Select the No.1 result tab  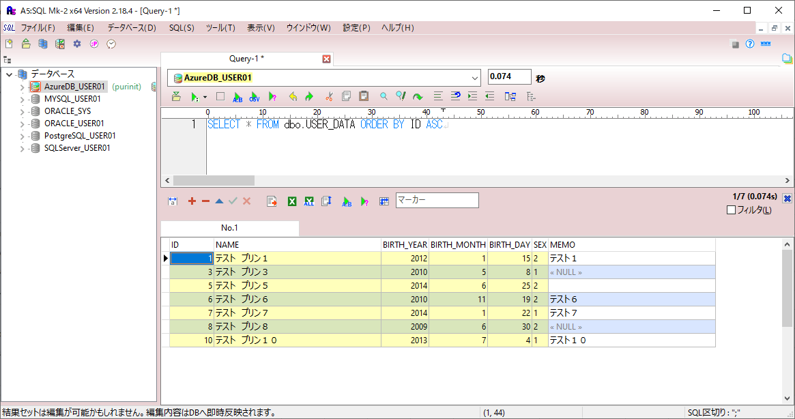click(230, 228)
